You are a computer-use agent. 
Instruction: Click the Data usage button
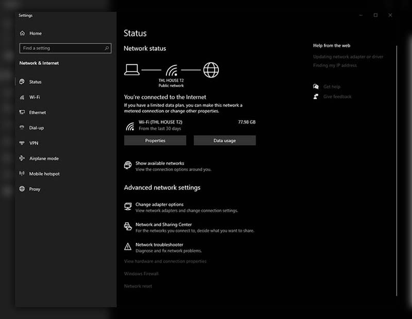225,140
